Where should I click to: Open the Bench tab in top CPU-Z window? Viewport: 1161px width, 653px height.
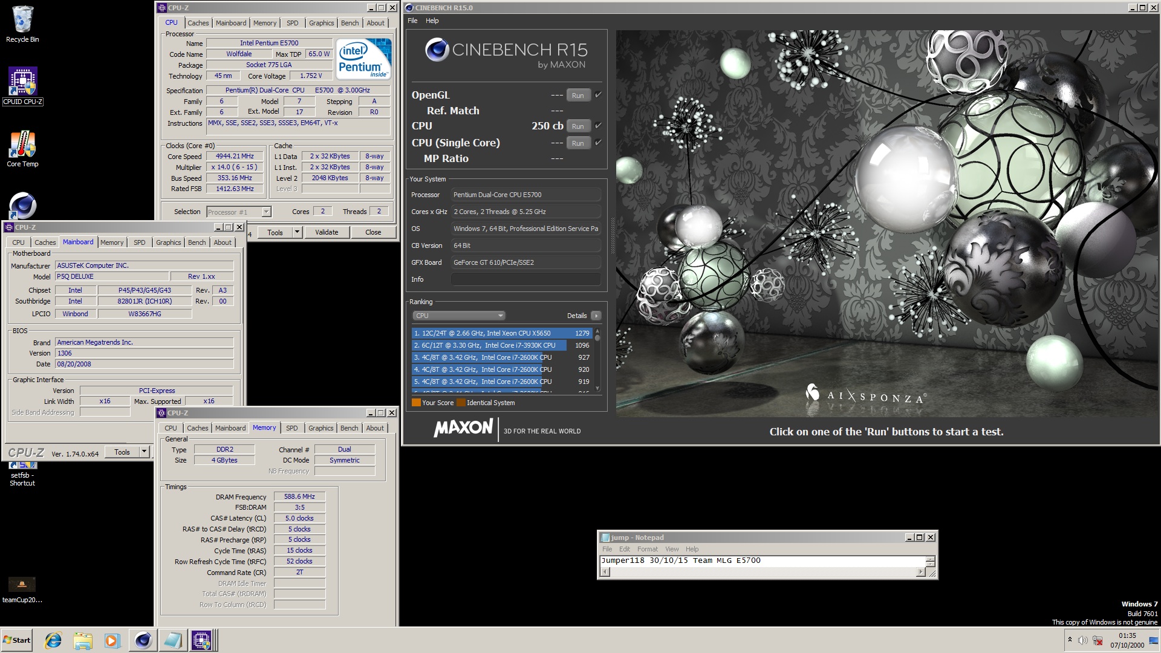[x=350, y=23]
